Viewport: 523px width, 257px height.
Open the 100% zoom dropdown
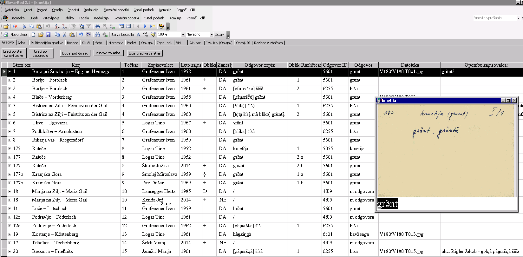tap(183, 35)
